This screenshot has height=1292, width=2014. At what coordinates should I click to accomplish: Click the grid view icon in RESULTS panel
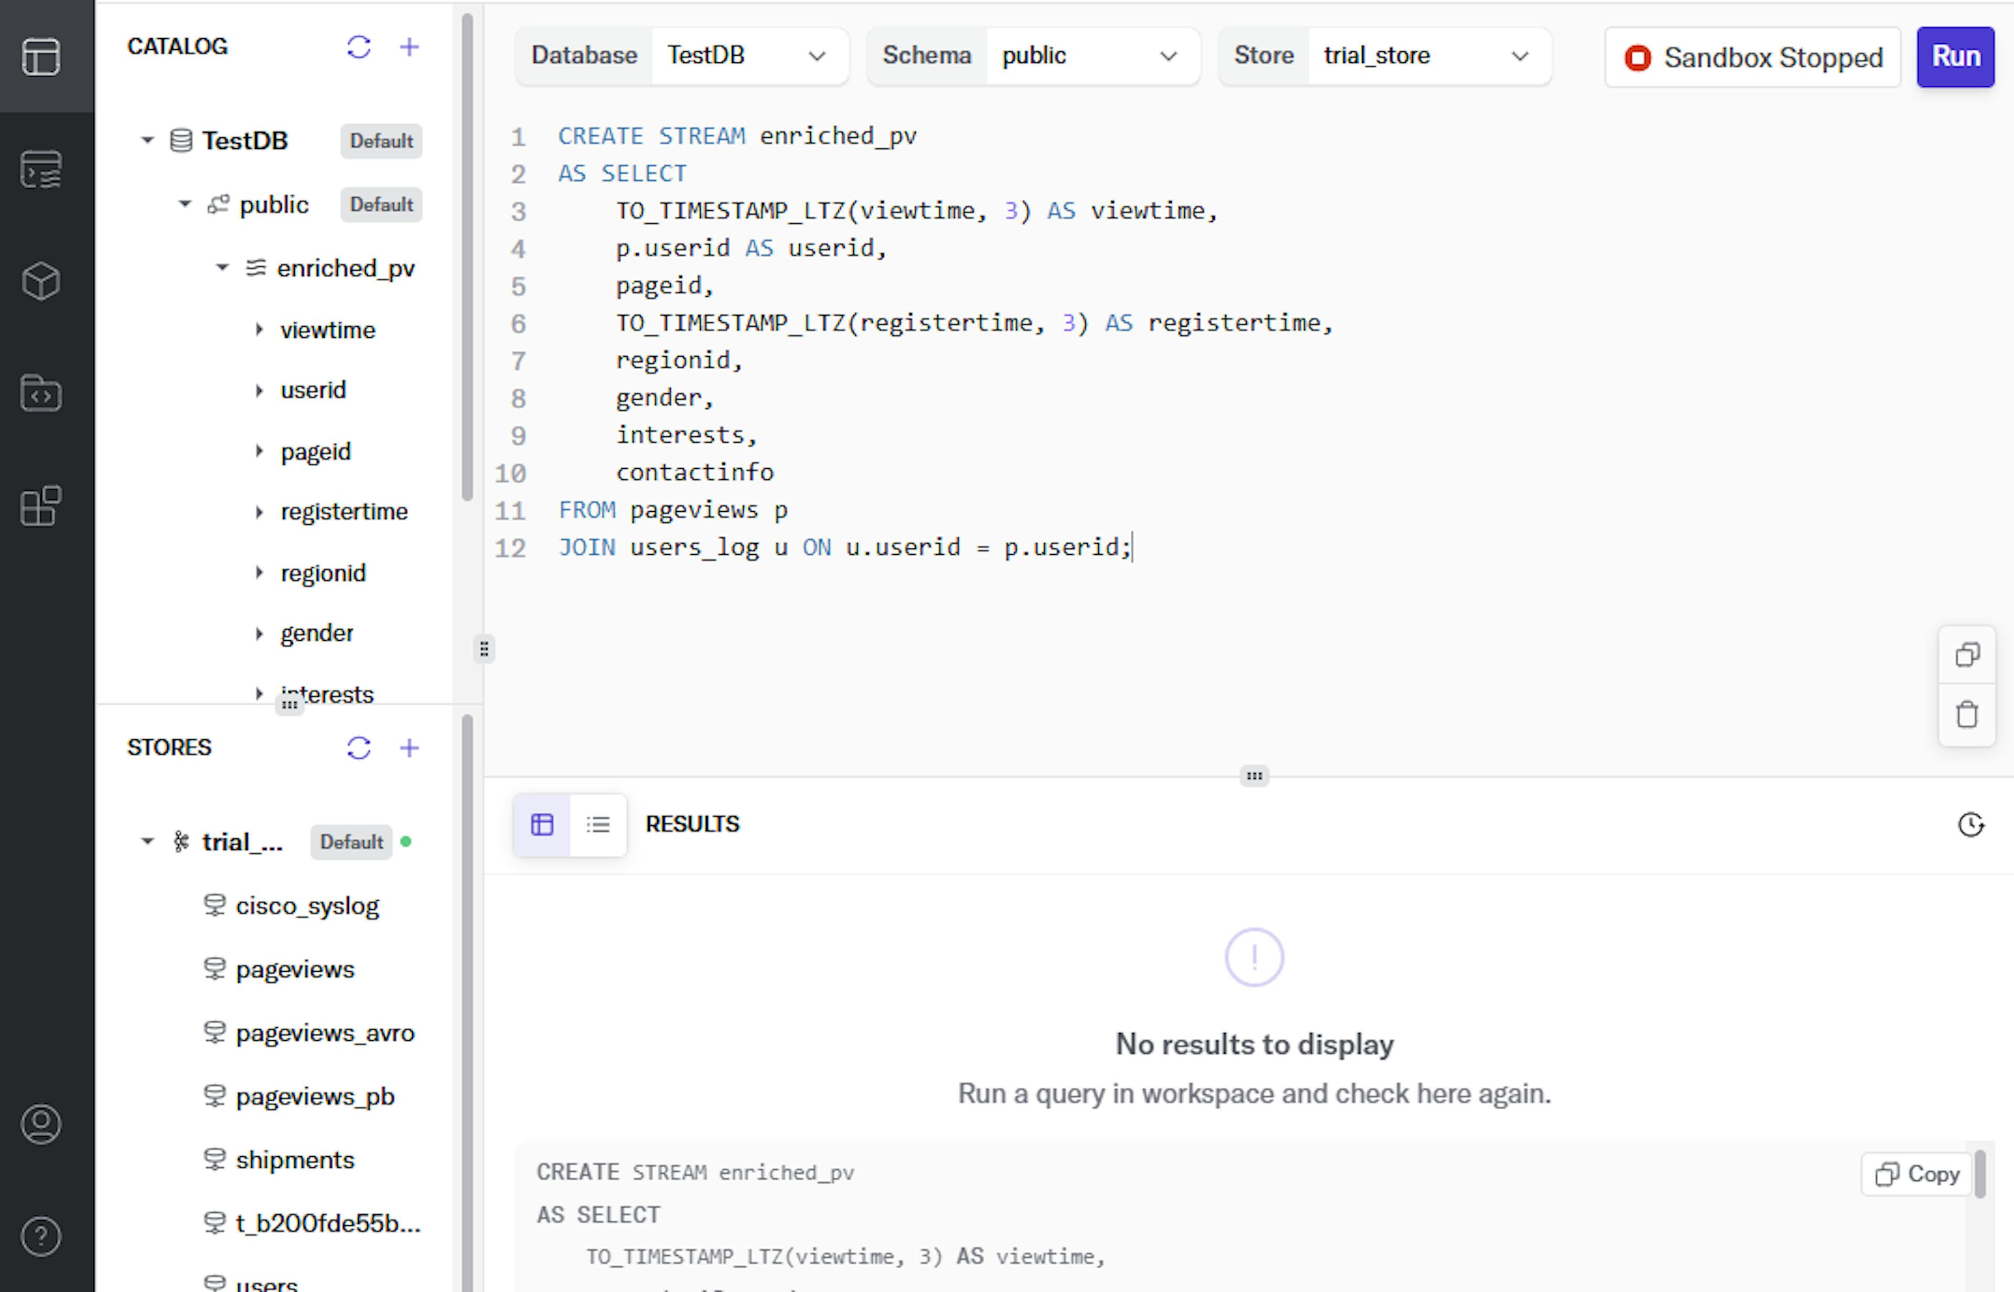542,824
